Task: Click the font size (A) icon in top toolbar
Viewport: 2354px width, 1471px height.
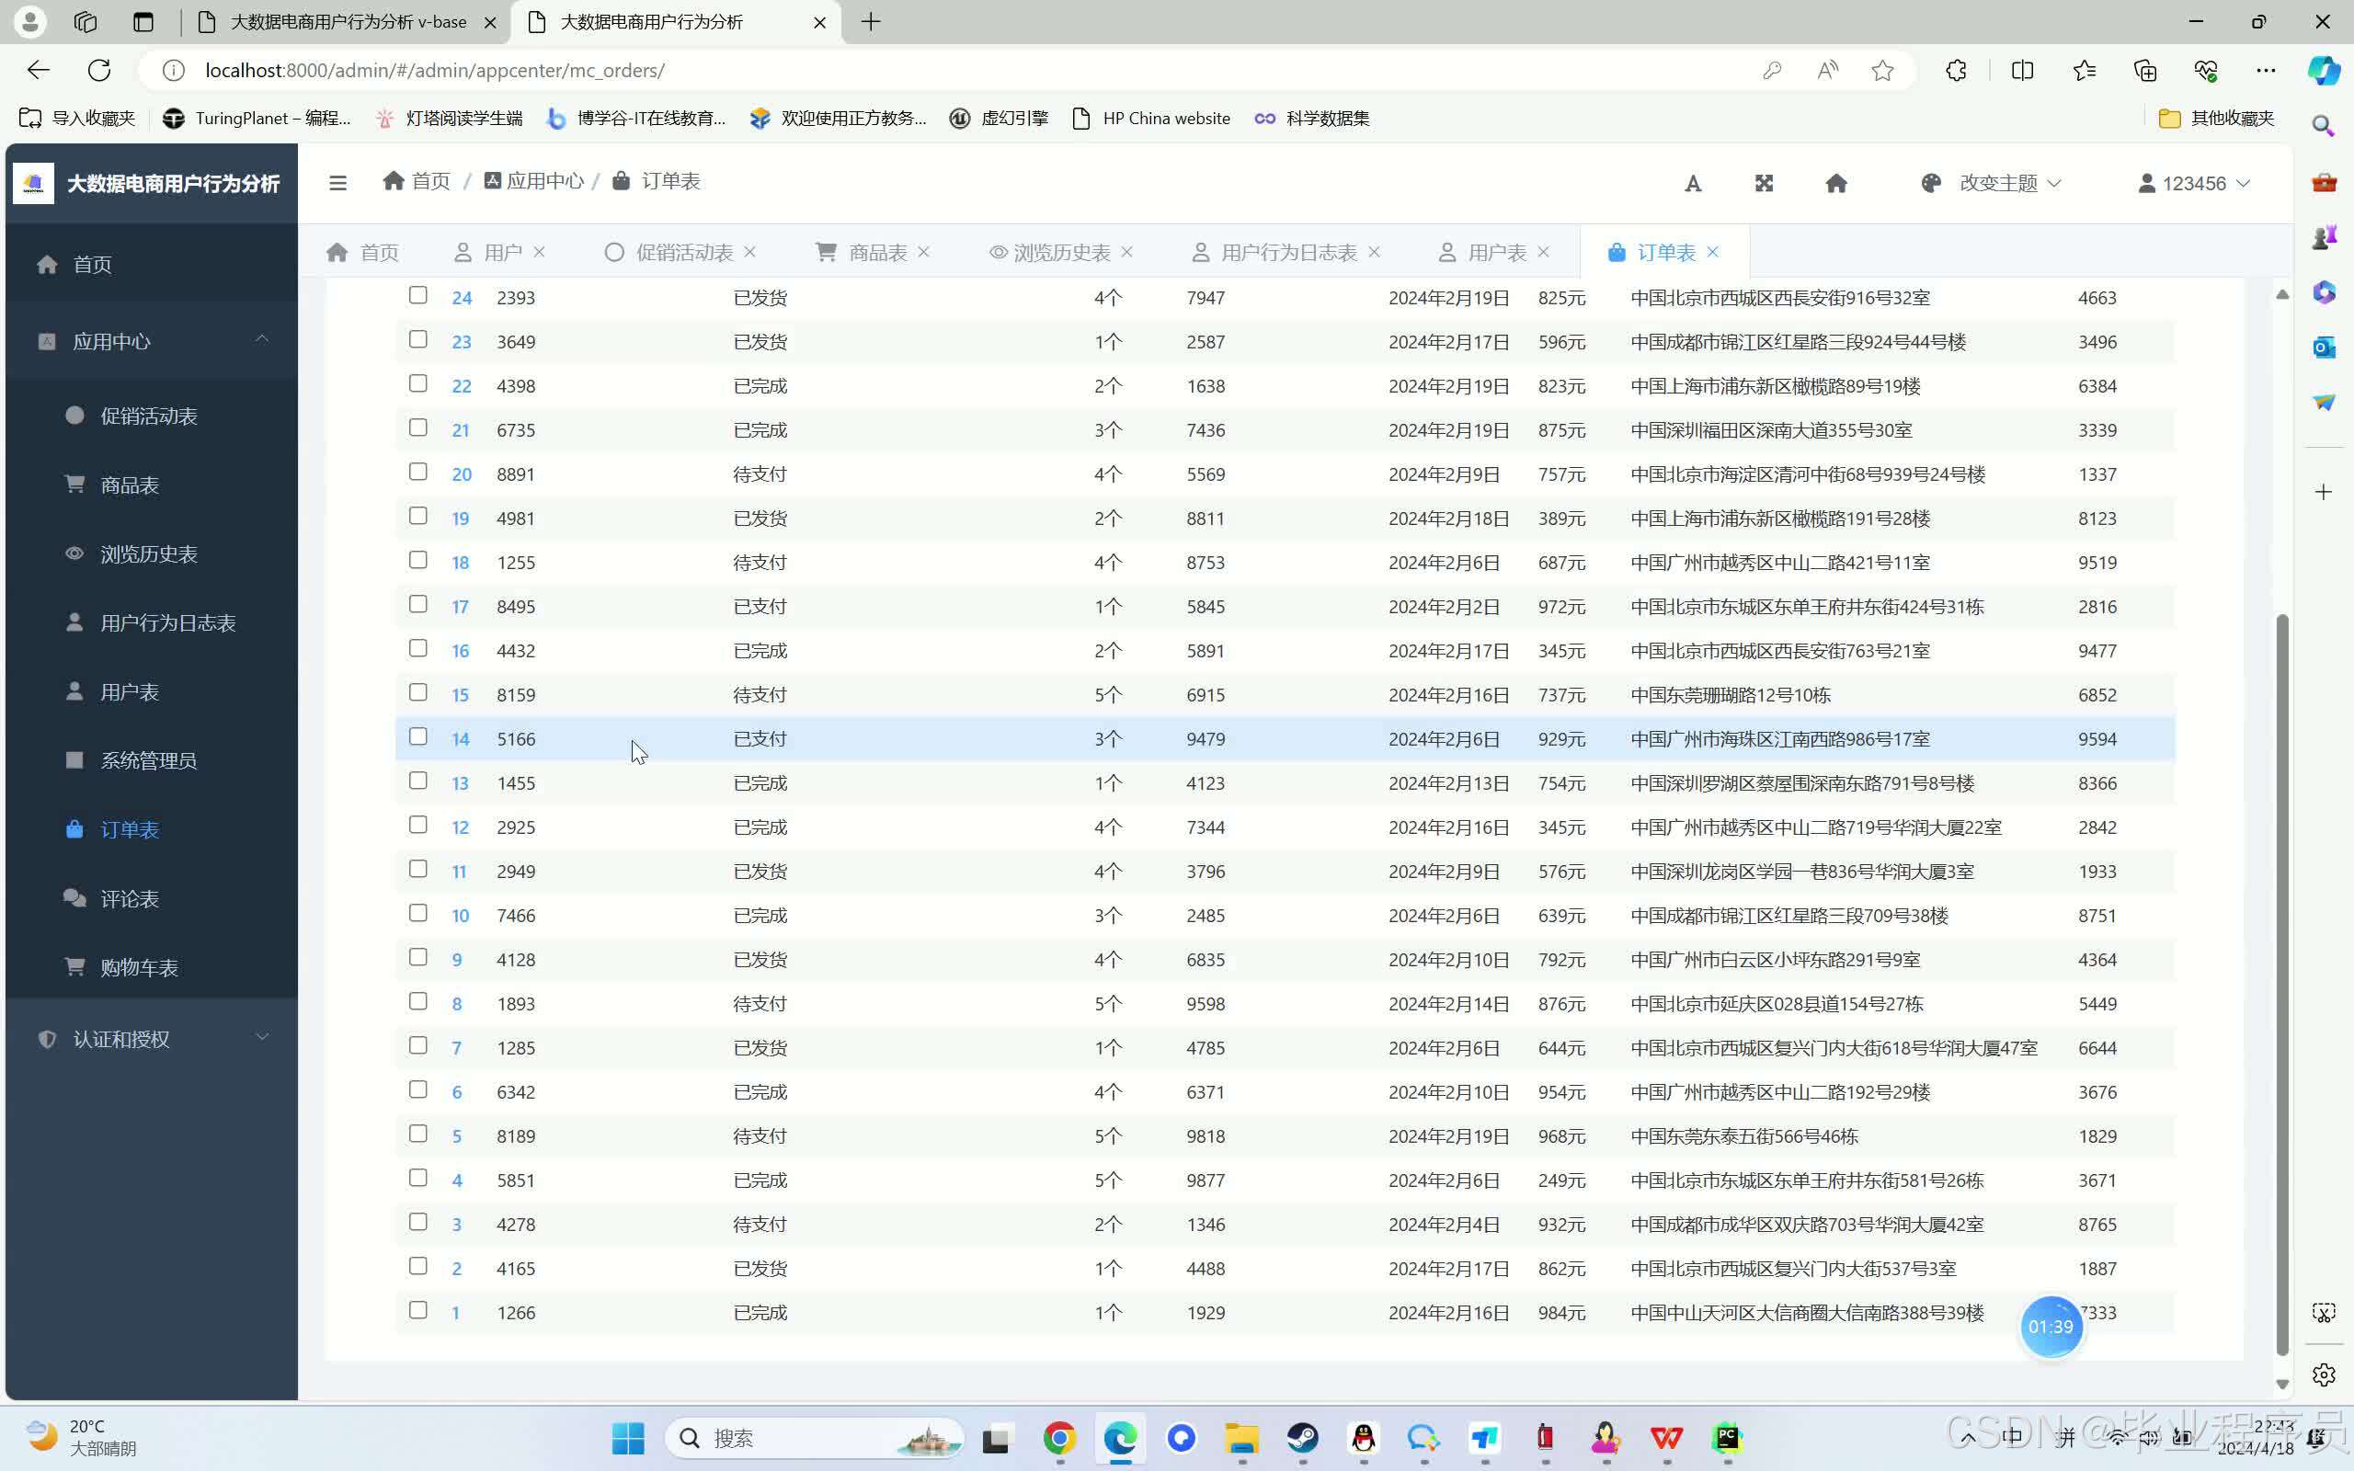Action: [1693, 183]
